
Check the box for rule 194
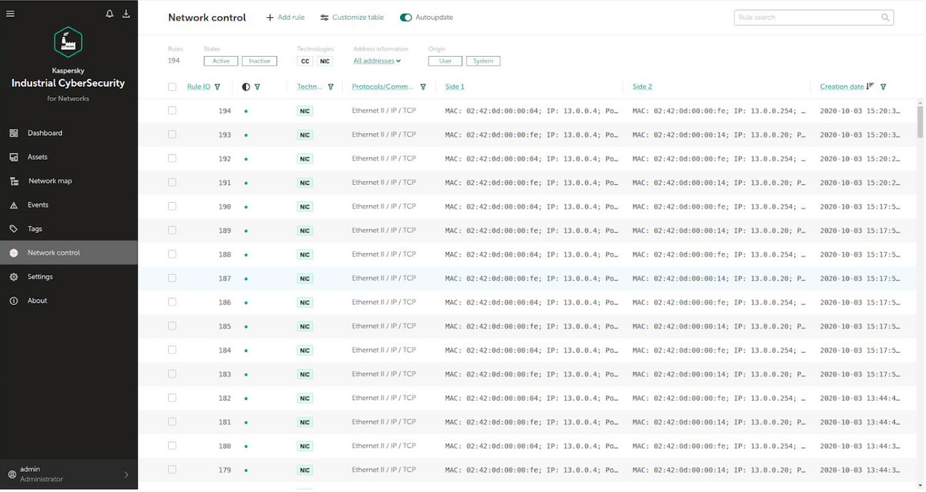(172, 111)
